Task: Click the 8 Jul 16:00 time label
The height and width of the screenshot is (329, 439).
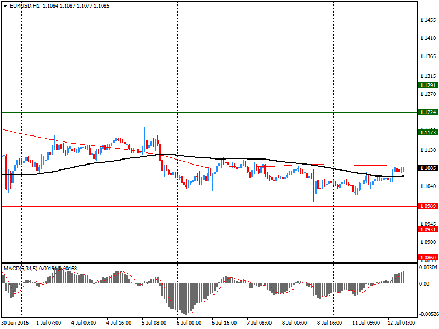Action: pos(329,323)
